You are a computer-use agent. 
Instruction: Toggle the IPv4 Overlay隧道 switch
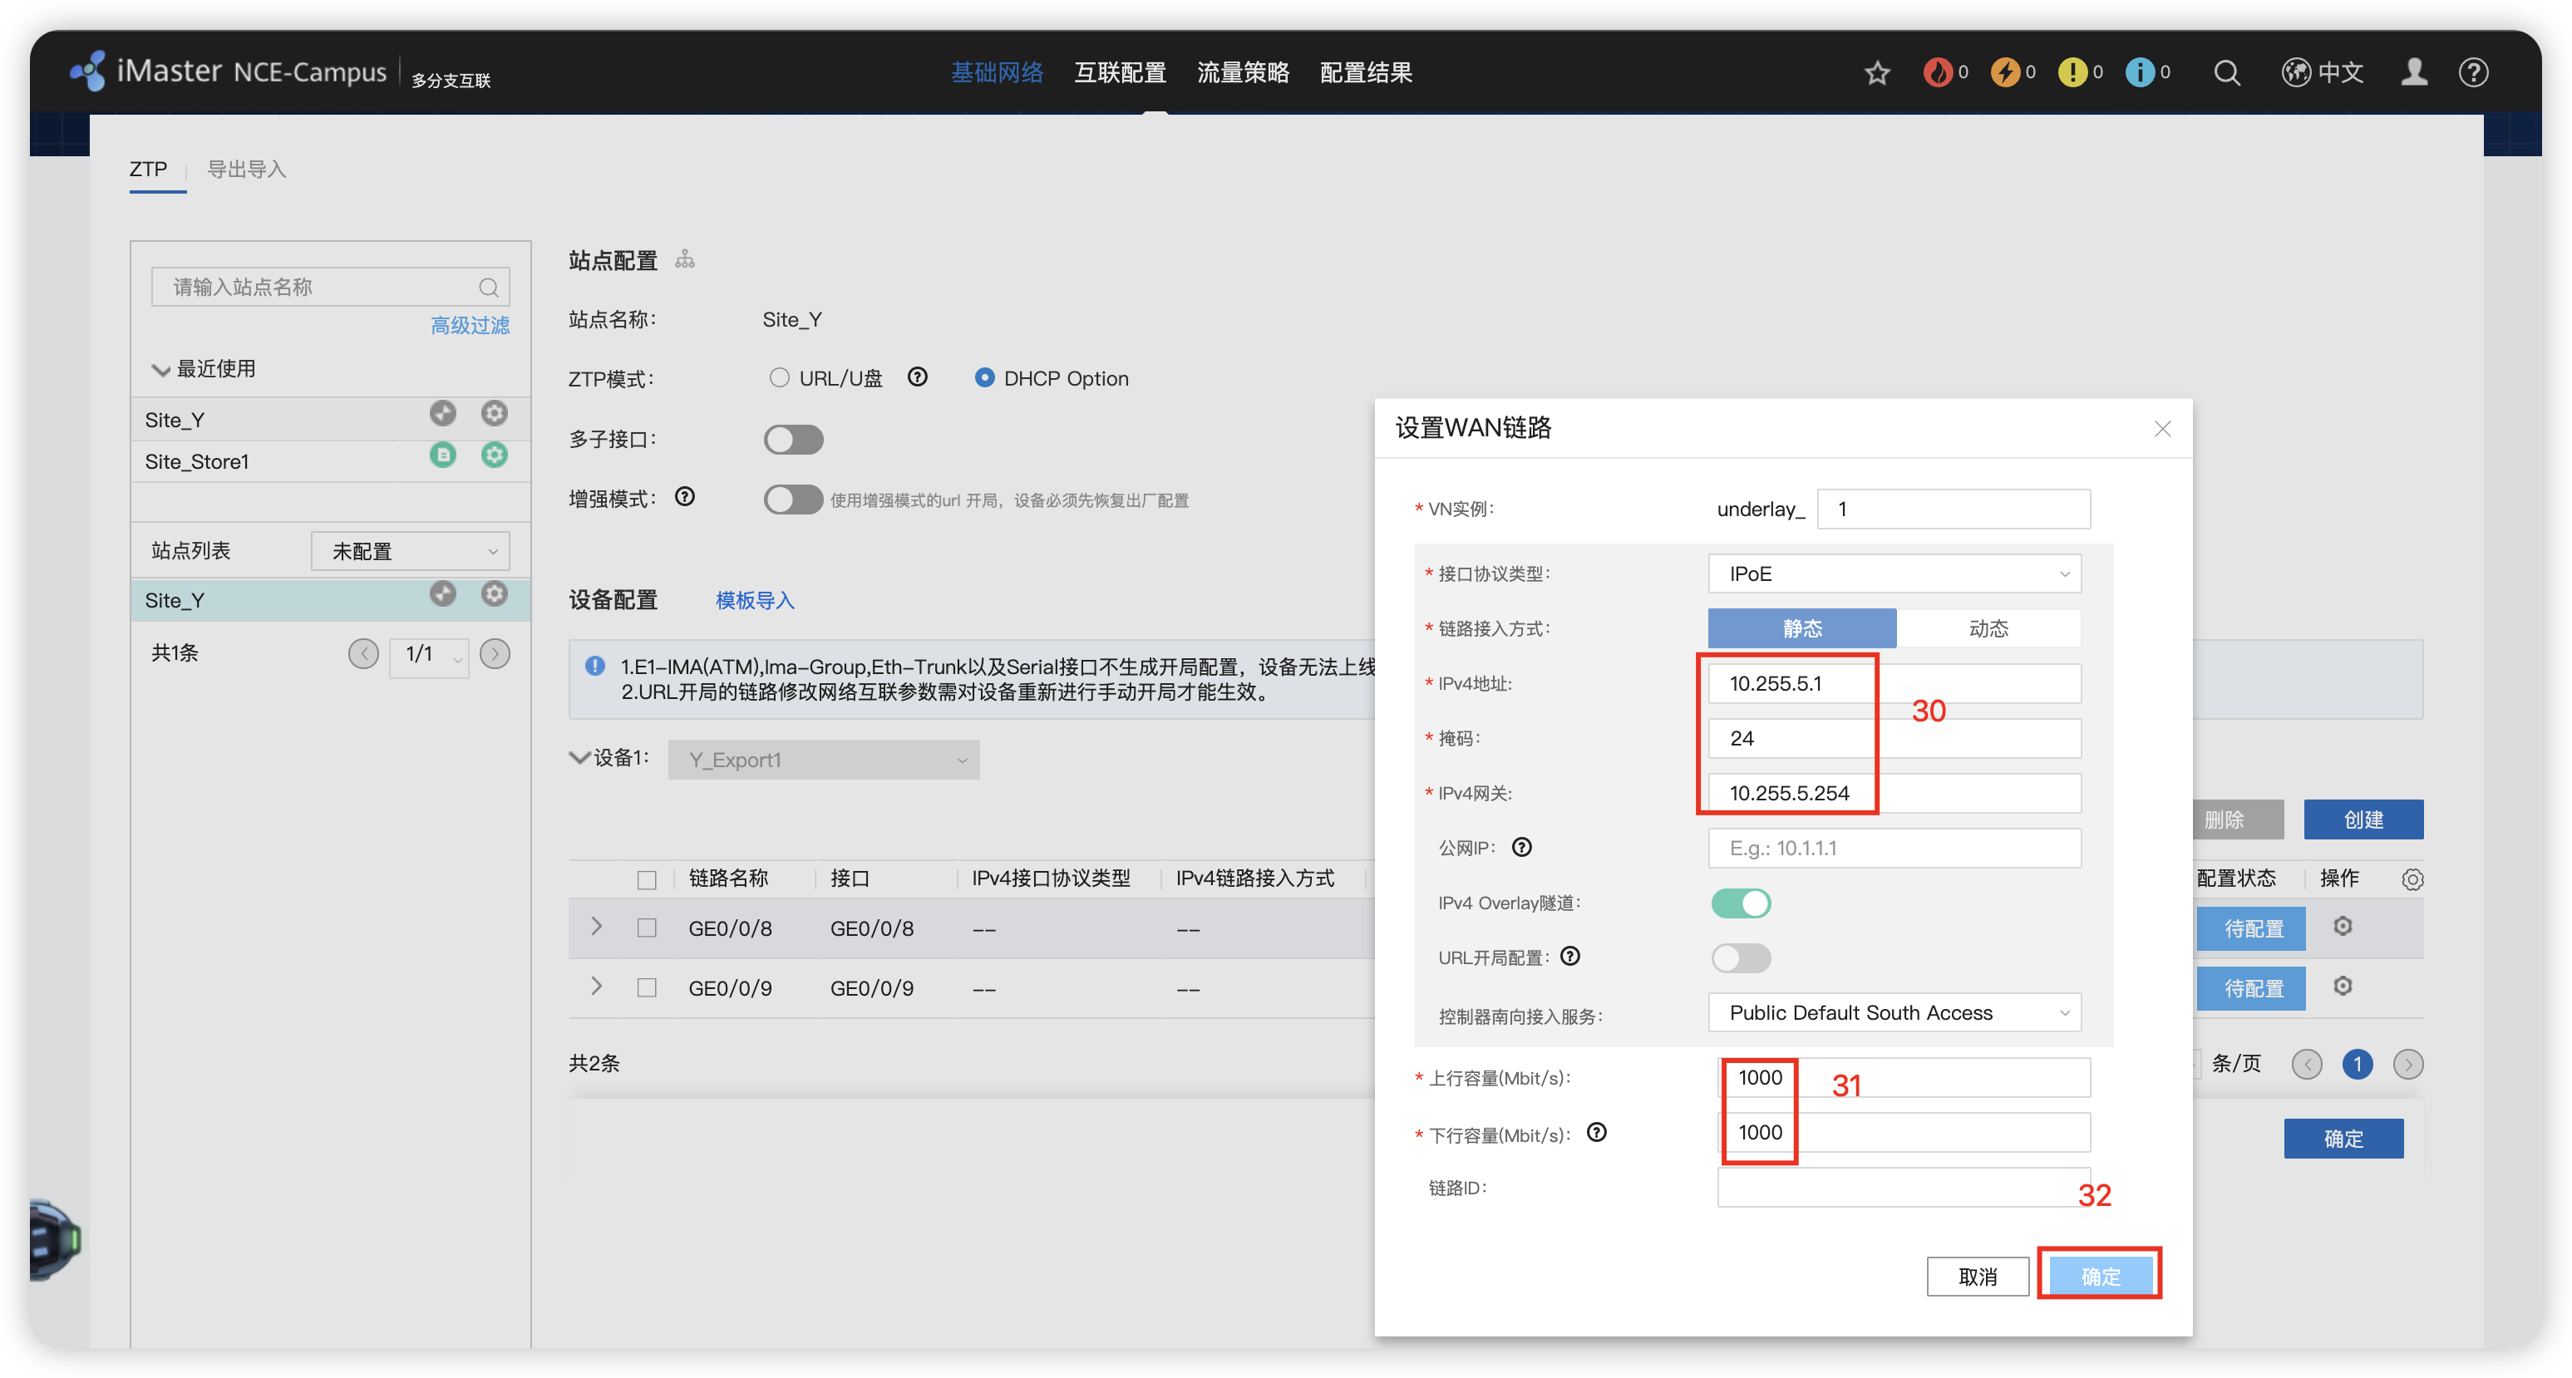point(1740,903)
